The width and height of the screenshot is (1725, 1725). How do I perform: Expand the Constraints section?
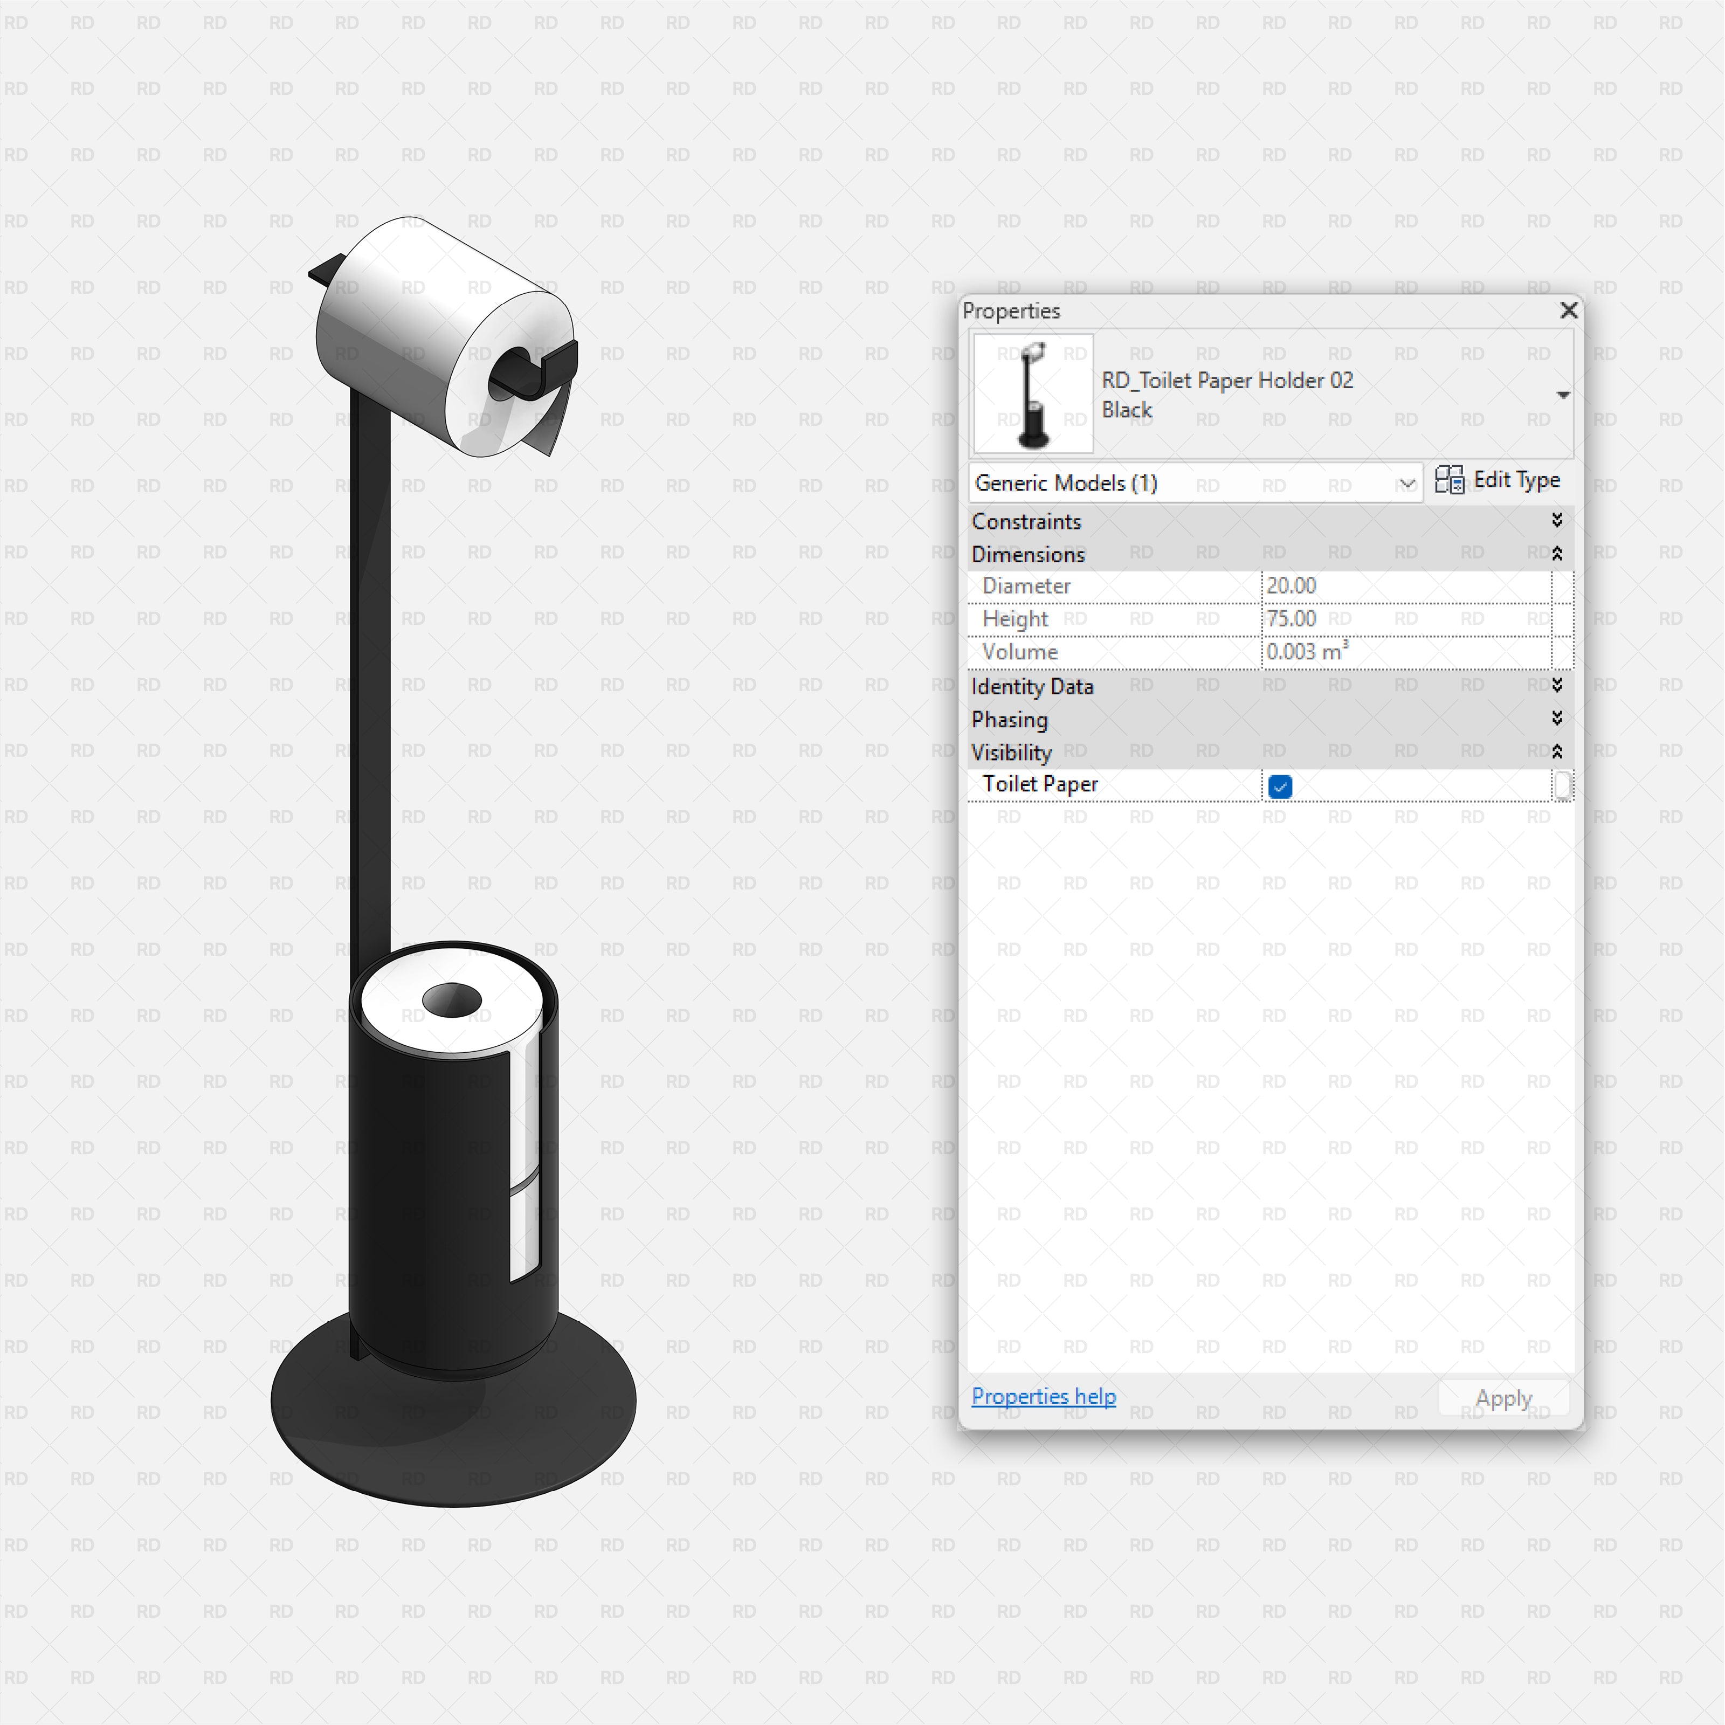click(1557, 521)
